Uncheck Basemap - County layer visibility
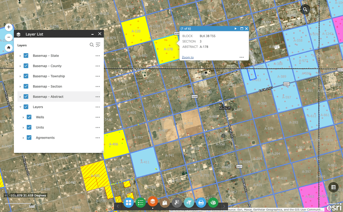The height and width of the screenshot is (212, 343). (26, 66)
